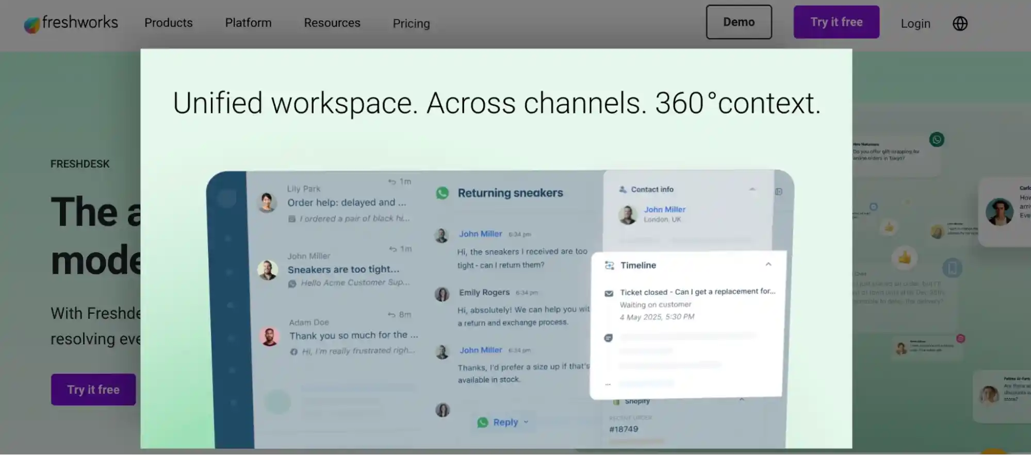Click the reply arrow icon on Adam Doe row
The height and width of the screenshot is (455, 1031).
(x=391, y=315)
